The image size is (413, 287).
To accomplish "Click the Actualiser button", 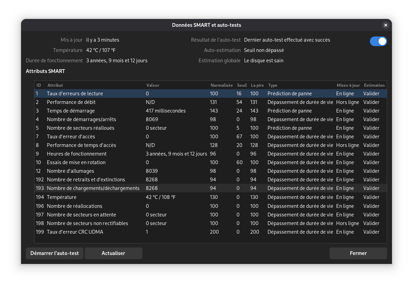I will (113, 253).
